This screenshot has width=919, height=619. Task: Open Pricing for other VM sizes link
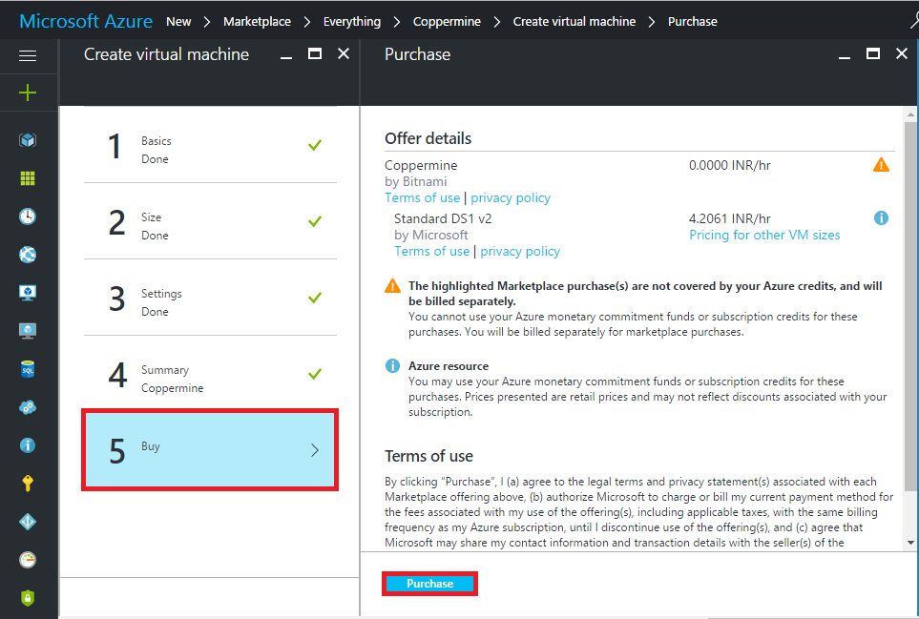[764, 235]
